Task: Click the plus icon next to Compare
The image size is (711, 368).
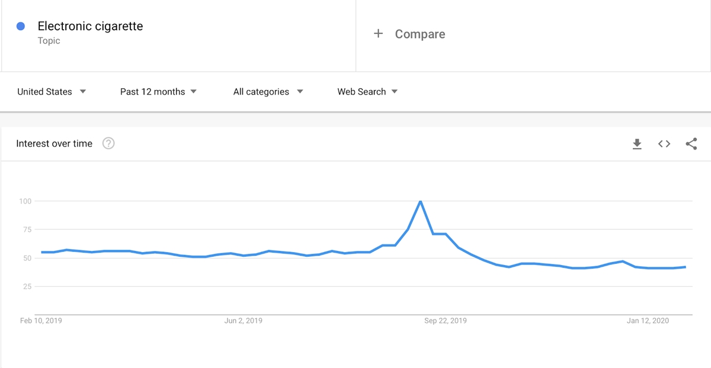Action: click(379, 34)
